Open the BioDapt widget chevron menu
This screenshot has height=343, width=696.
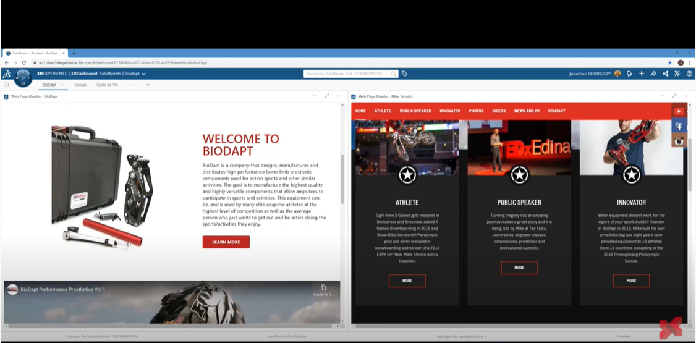(x=339, y=96)
